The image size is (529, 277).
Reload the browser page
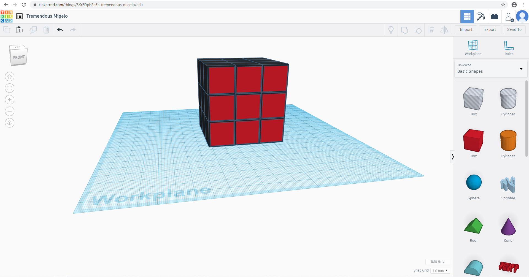(24, 5)
